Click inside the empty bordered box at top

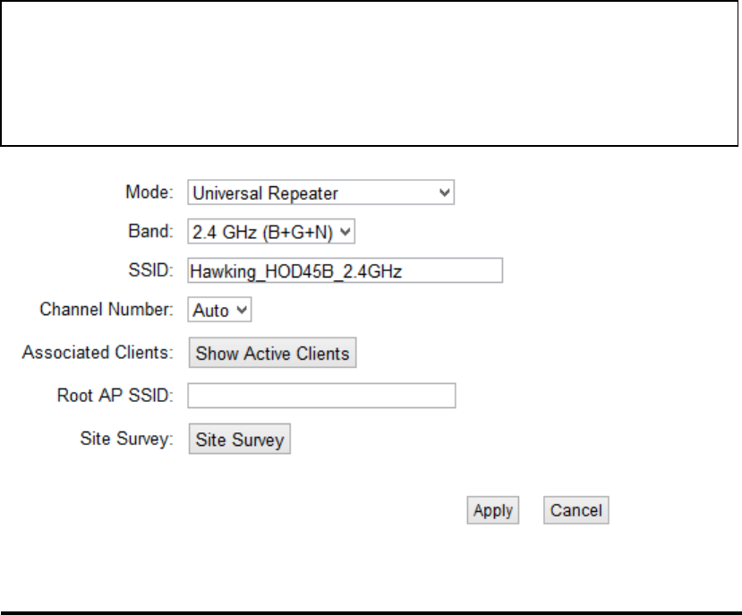[369, 73]
